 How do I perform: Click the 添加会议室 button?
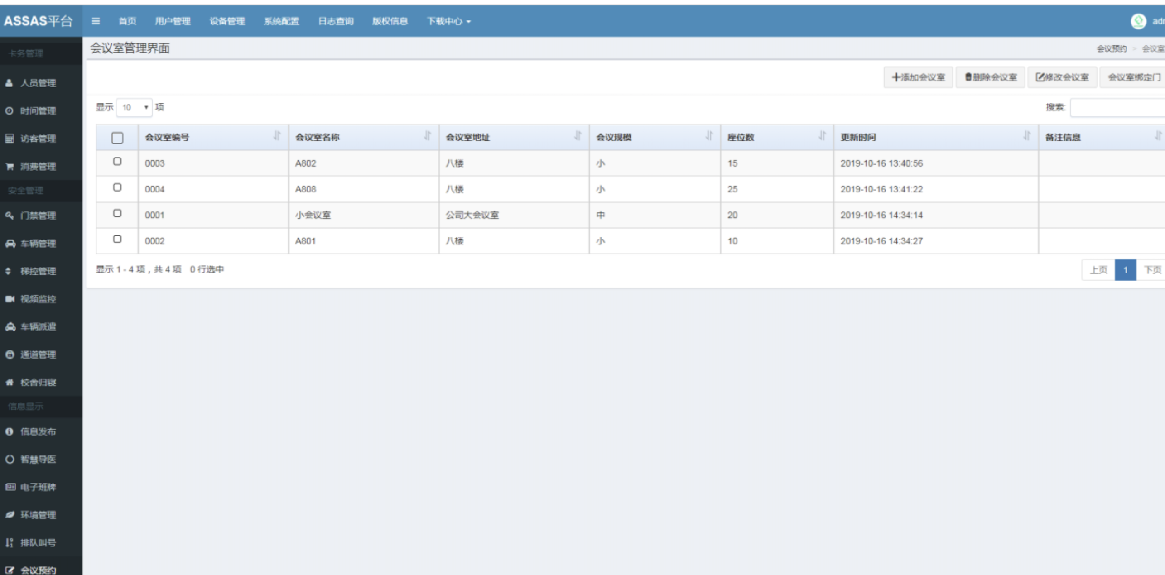click(x=918, y=77)
